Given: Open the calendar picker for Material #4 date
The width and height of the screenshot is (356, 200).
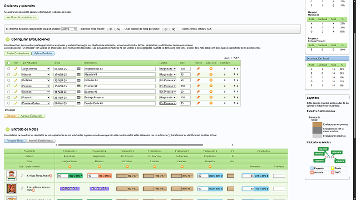Looking at the screenshot, I should (79, 74).
